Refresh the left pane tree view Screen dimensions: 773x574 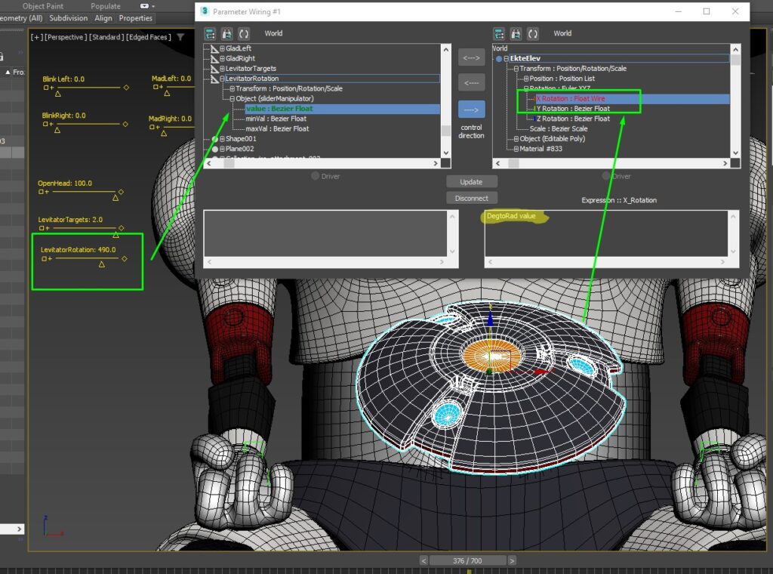[243, 34]
